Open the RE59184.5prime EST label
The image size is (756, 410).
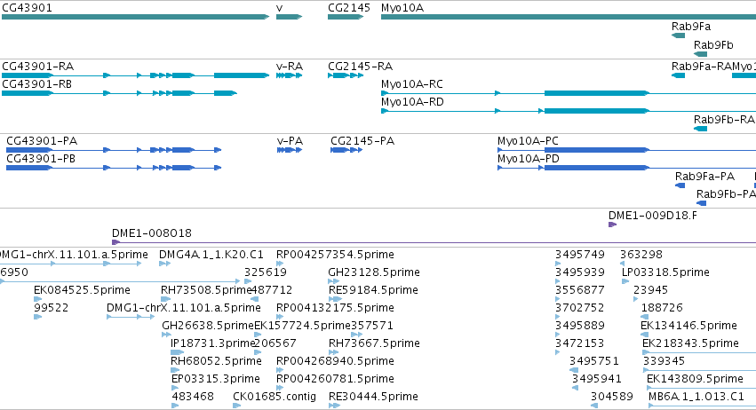[x=373, y=290]
